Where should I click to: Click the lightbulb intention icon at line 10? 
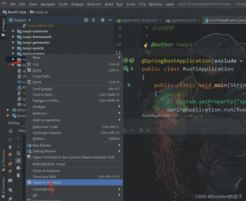146,46
